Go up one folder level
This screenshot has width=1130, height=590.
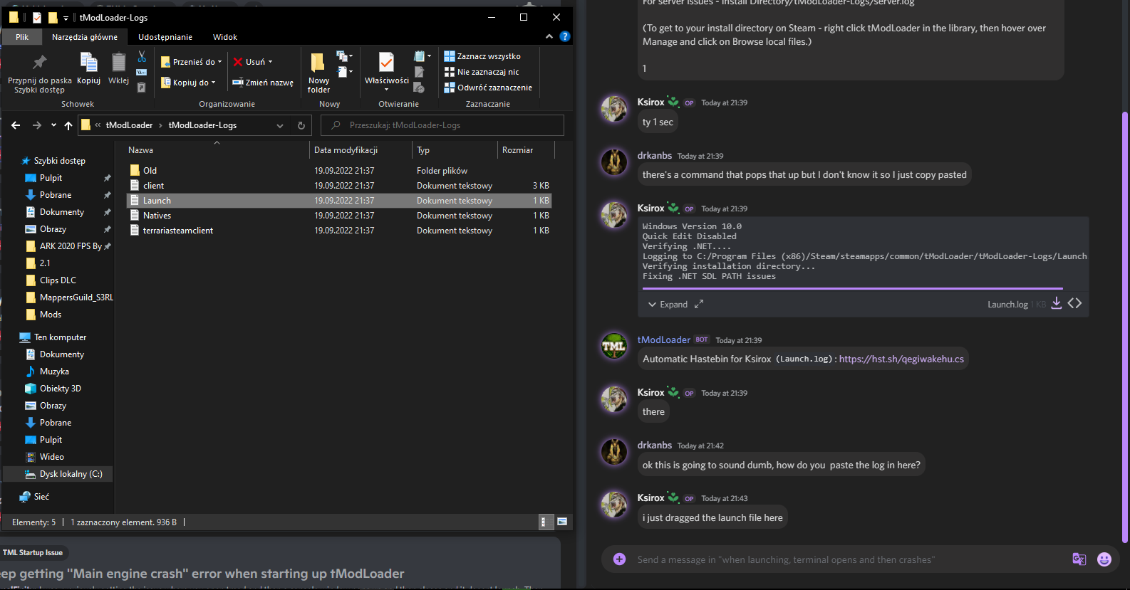coord(68,125)
